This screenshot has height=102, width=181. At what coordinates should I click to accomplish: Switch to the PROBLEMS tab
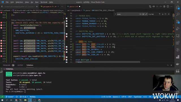7,65
